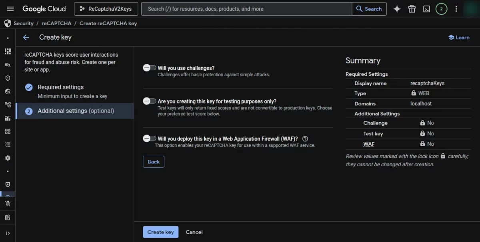
Task: Click the 'recaptchaKeys' display name value
Action: point(427,83)
